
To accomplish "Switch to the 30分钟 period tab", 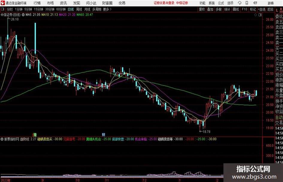I will click(x=50, y=9).
